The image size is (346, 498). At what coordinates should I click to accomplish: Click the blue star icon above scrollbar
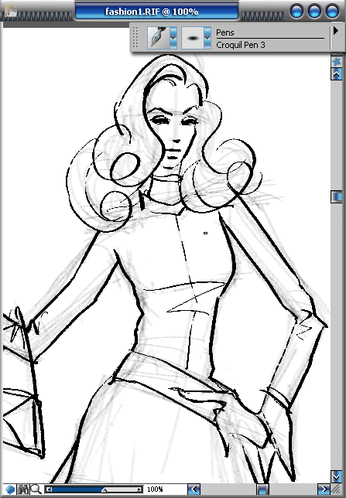(337, 61)
